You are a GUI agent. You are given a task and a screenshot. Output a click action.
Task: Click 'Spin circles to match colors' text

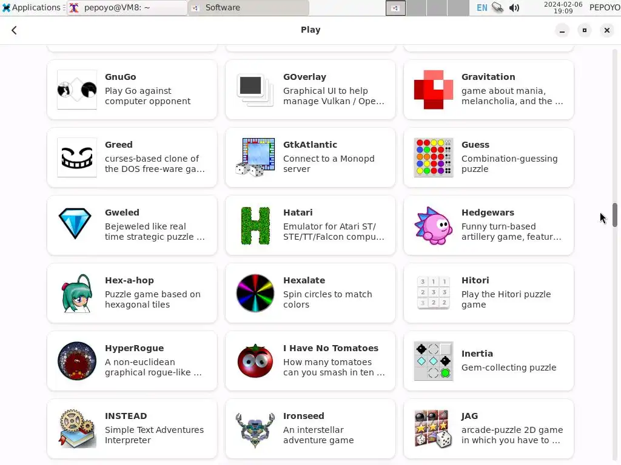click(327, 299)
